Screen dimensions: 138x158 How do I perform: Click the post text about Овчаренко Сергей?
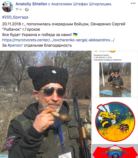click(x=64, y=27)
